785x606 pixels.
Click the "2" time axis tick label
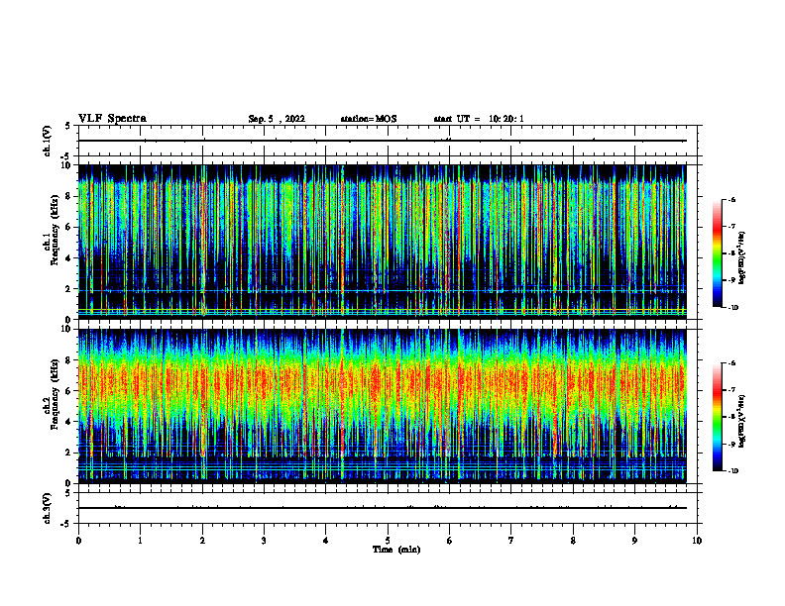[x=202, y=541]
